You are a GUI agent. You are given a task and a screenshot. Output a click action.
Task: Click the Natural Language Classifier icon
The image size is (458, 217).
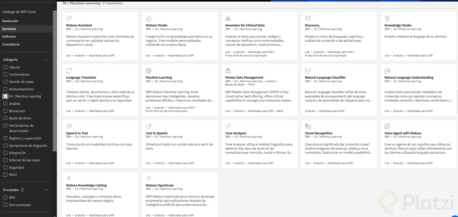[308, 70]
